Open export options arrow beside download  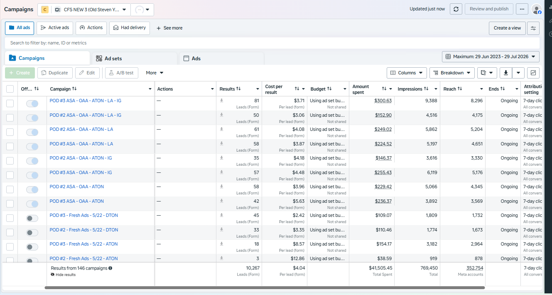tap(518, 73)
